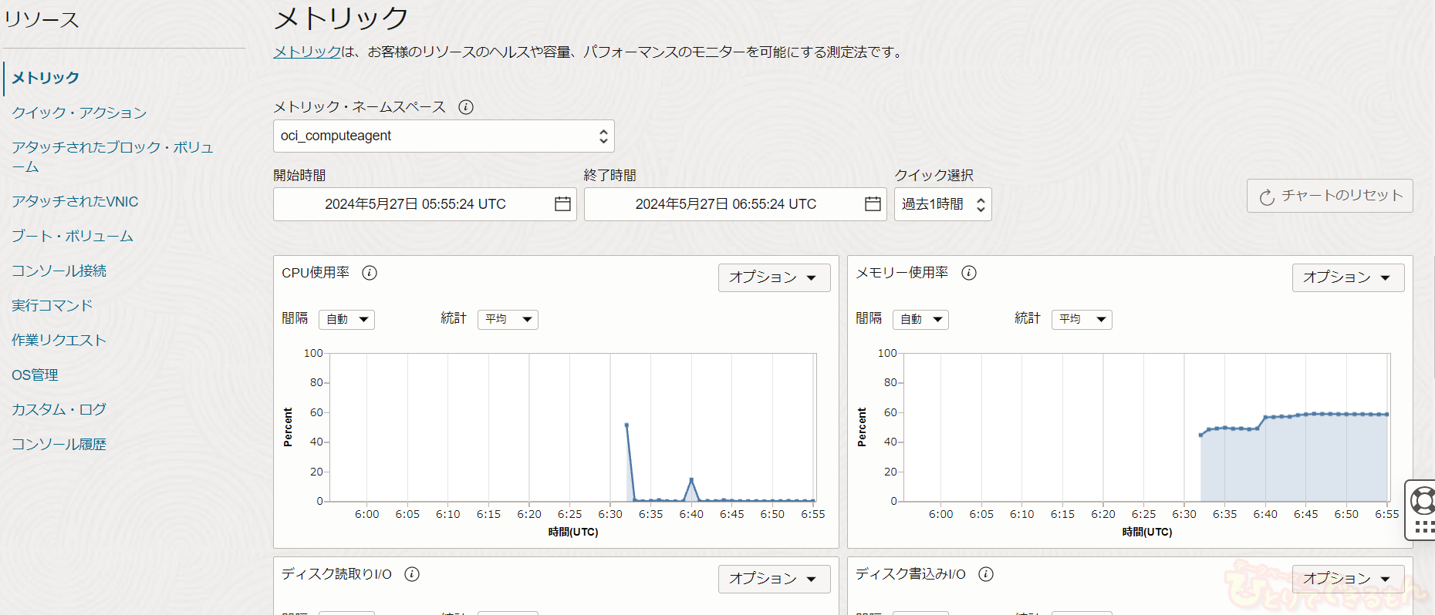Open the 終了時間 calendar picker icon
The height and width of the screenshot is (615, 1435).
click(x=873, y=204)
